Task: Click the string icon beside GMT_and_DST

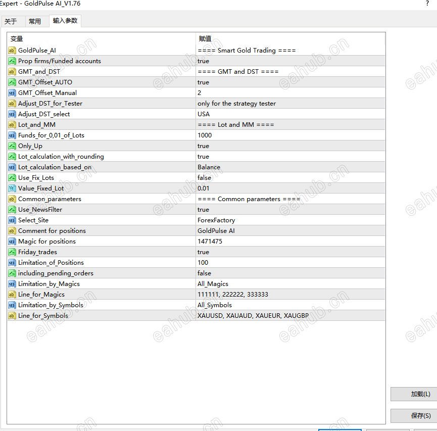Action: coord(12,72)
